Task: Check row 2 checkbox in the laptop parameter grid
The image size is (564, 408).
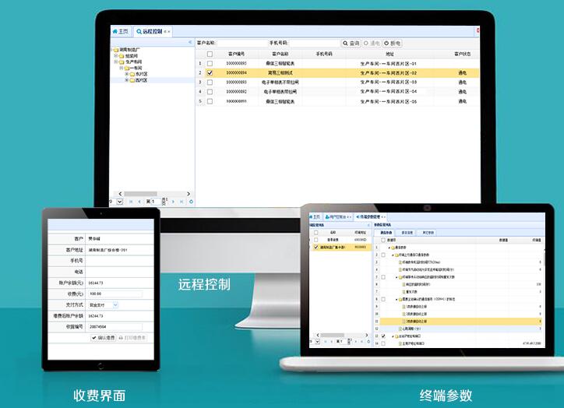Action: click(383, 255)
